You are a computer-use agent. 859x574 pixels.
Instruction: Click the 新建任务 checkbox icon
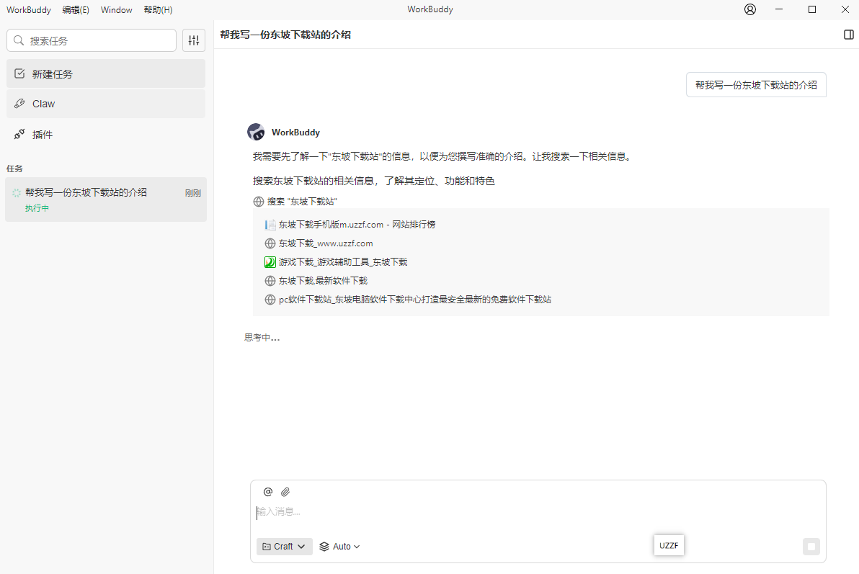coord(19,73)
